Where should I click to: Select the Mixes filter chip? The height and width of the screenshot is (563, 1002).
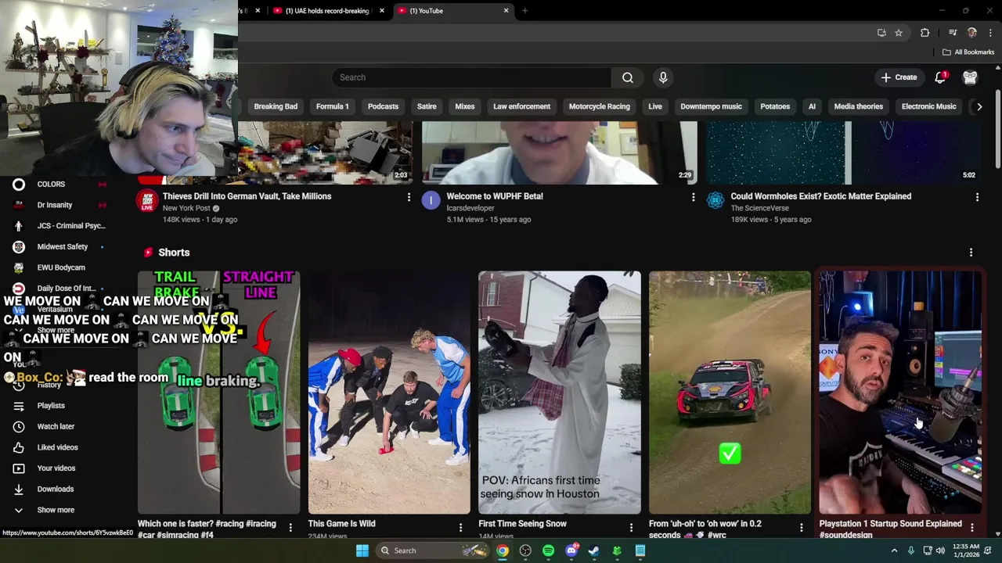pos(465,106)
